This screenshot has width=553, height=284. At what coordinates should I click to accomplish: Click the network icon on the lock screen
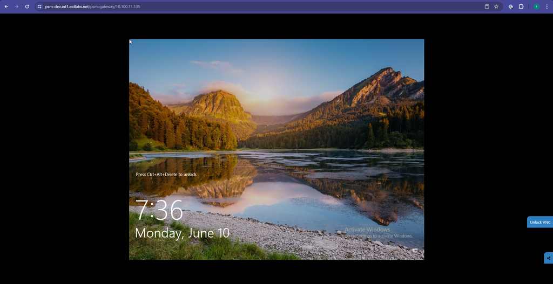point(415,251)
